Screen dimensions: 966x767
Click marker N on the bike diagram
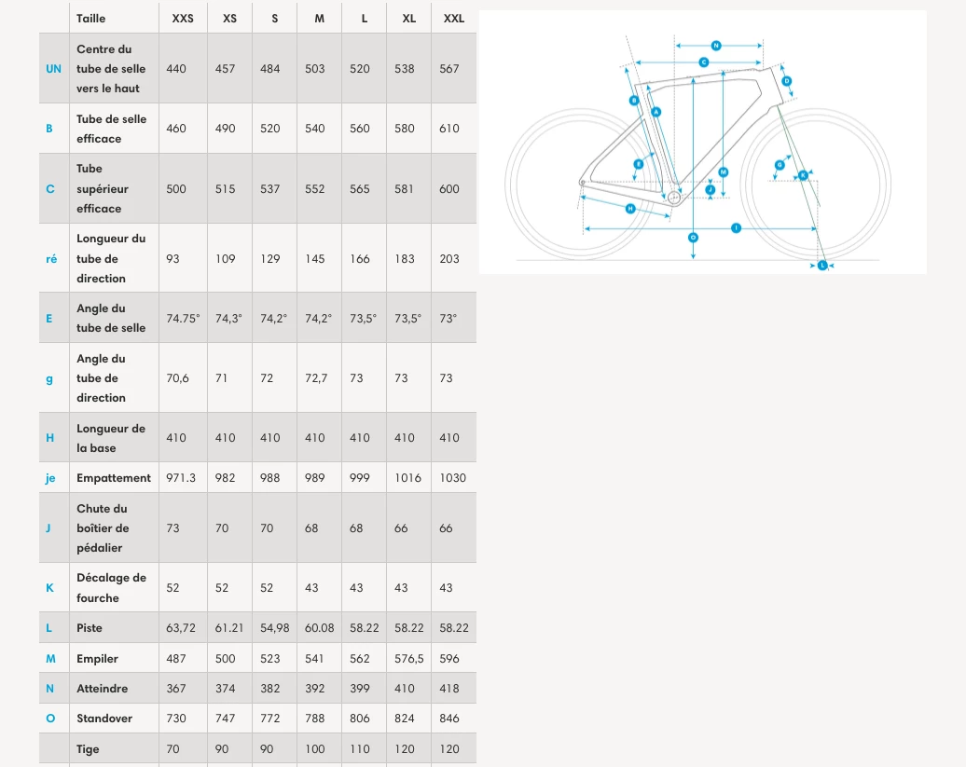tap(716, 45)
